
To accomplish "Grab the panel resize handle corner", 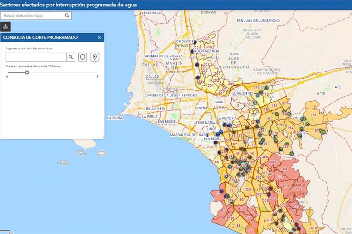I will click(102, 137).
